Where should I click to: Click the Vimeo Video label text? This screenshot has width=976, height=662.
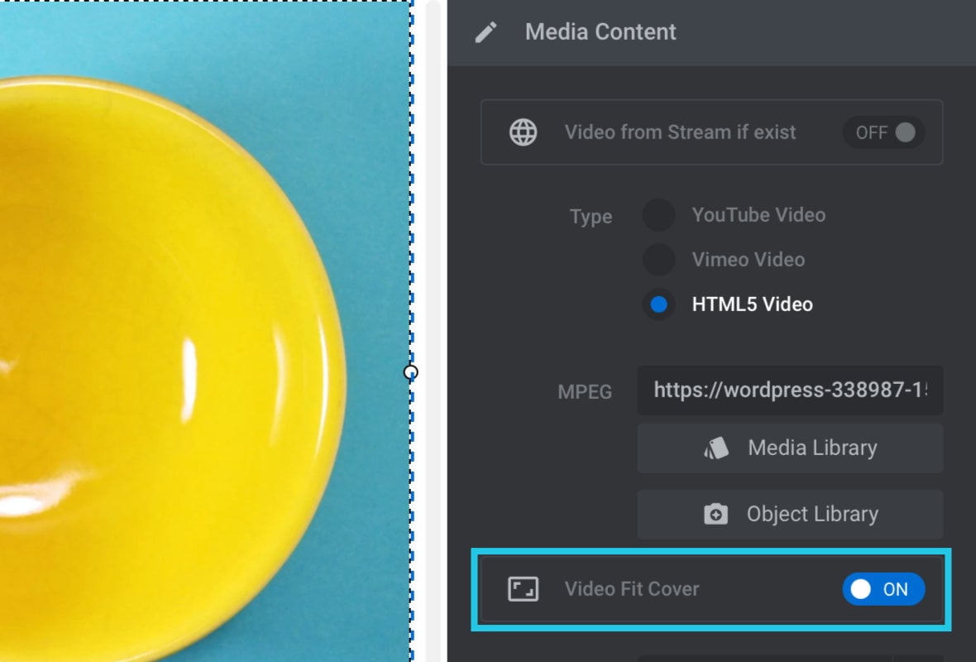click(749, 260)
